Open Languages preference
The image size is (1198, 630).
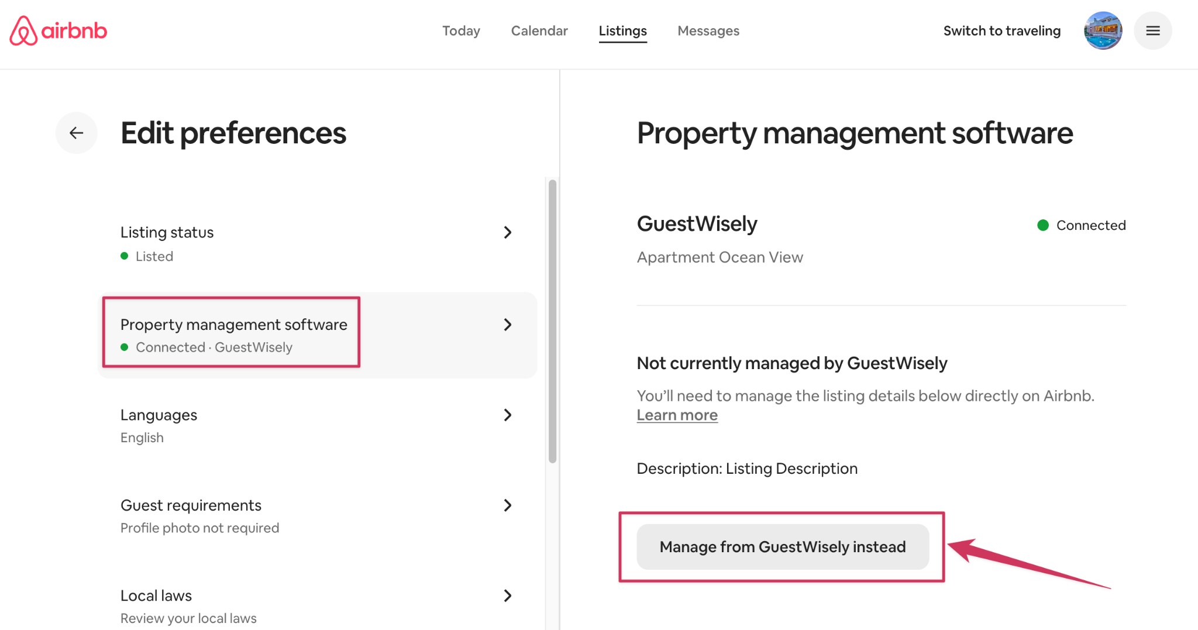point(318,426)
